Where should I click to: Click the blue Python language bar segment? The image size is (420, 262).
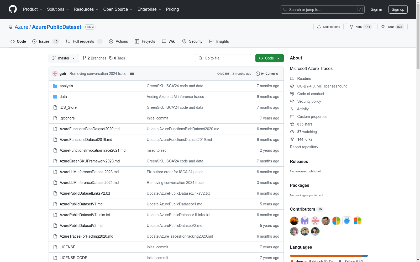point(365,256)
